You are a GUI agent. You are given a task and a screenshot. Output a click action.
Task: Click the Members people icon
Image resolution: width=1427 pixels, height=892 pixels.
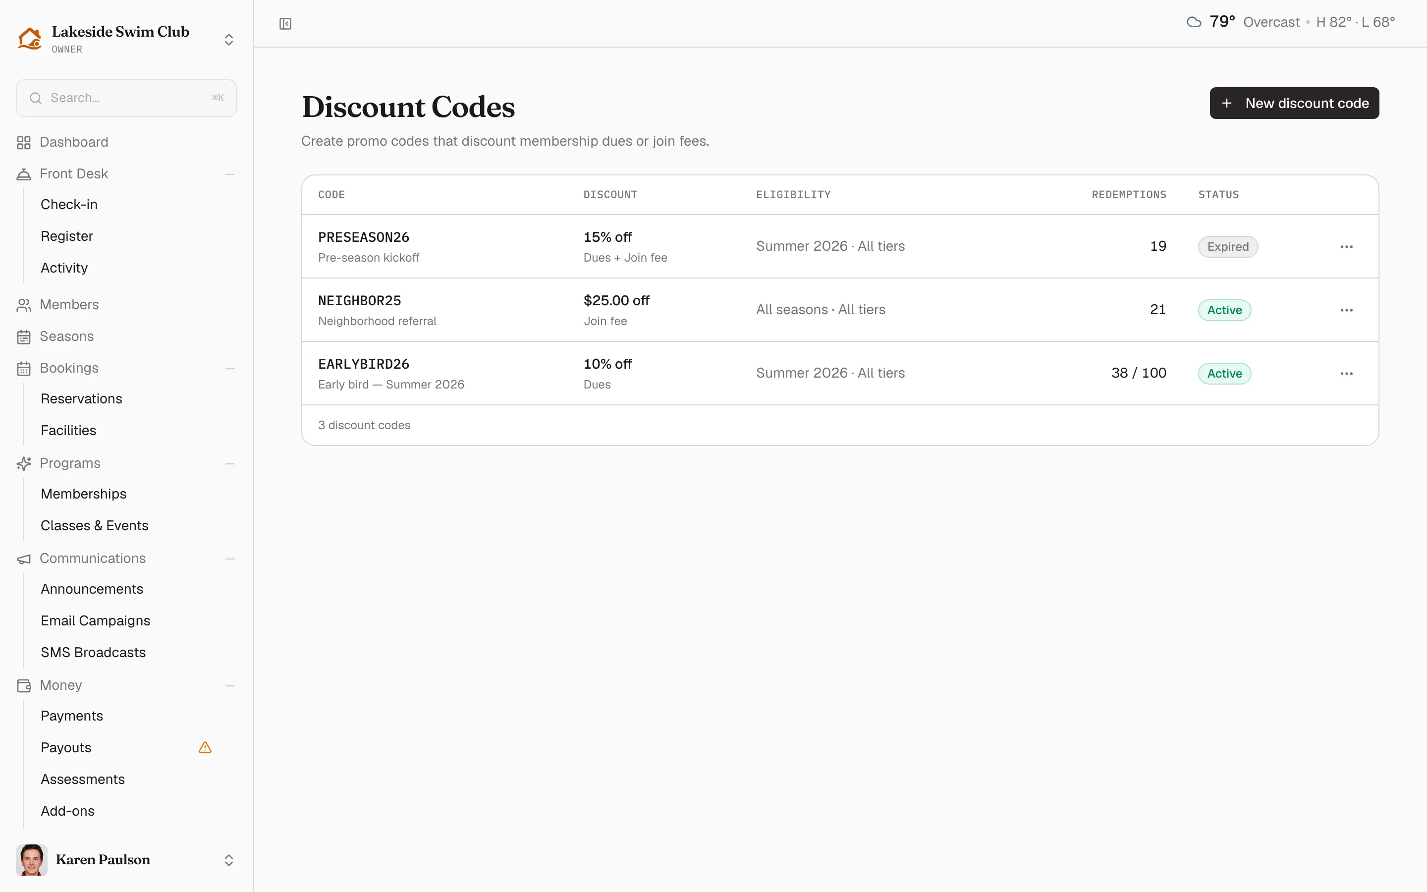24,305
